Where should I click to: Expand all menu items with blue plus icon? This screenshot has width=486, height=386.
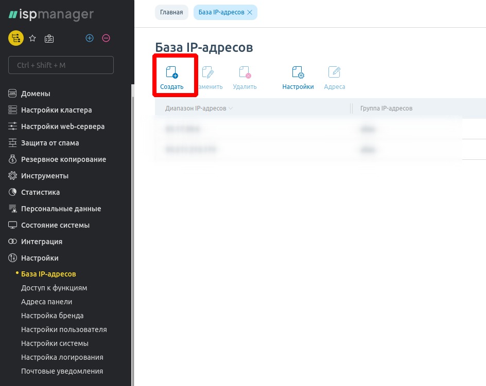[x=90, y=38]
